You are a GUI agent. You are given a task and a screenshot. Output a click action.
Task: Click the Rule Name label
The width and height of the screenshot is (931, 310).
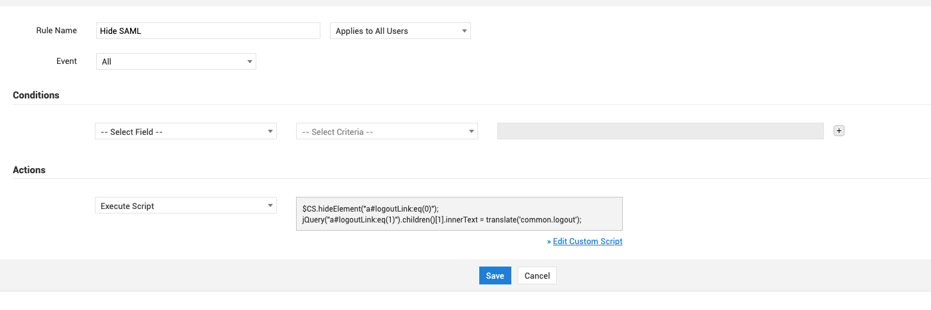(x=56, y=31)
